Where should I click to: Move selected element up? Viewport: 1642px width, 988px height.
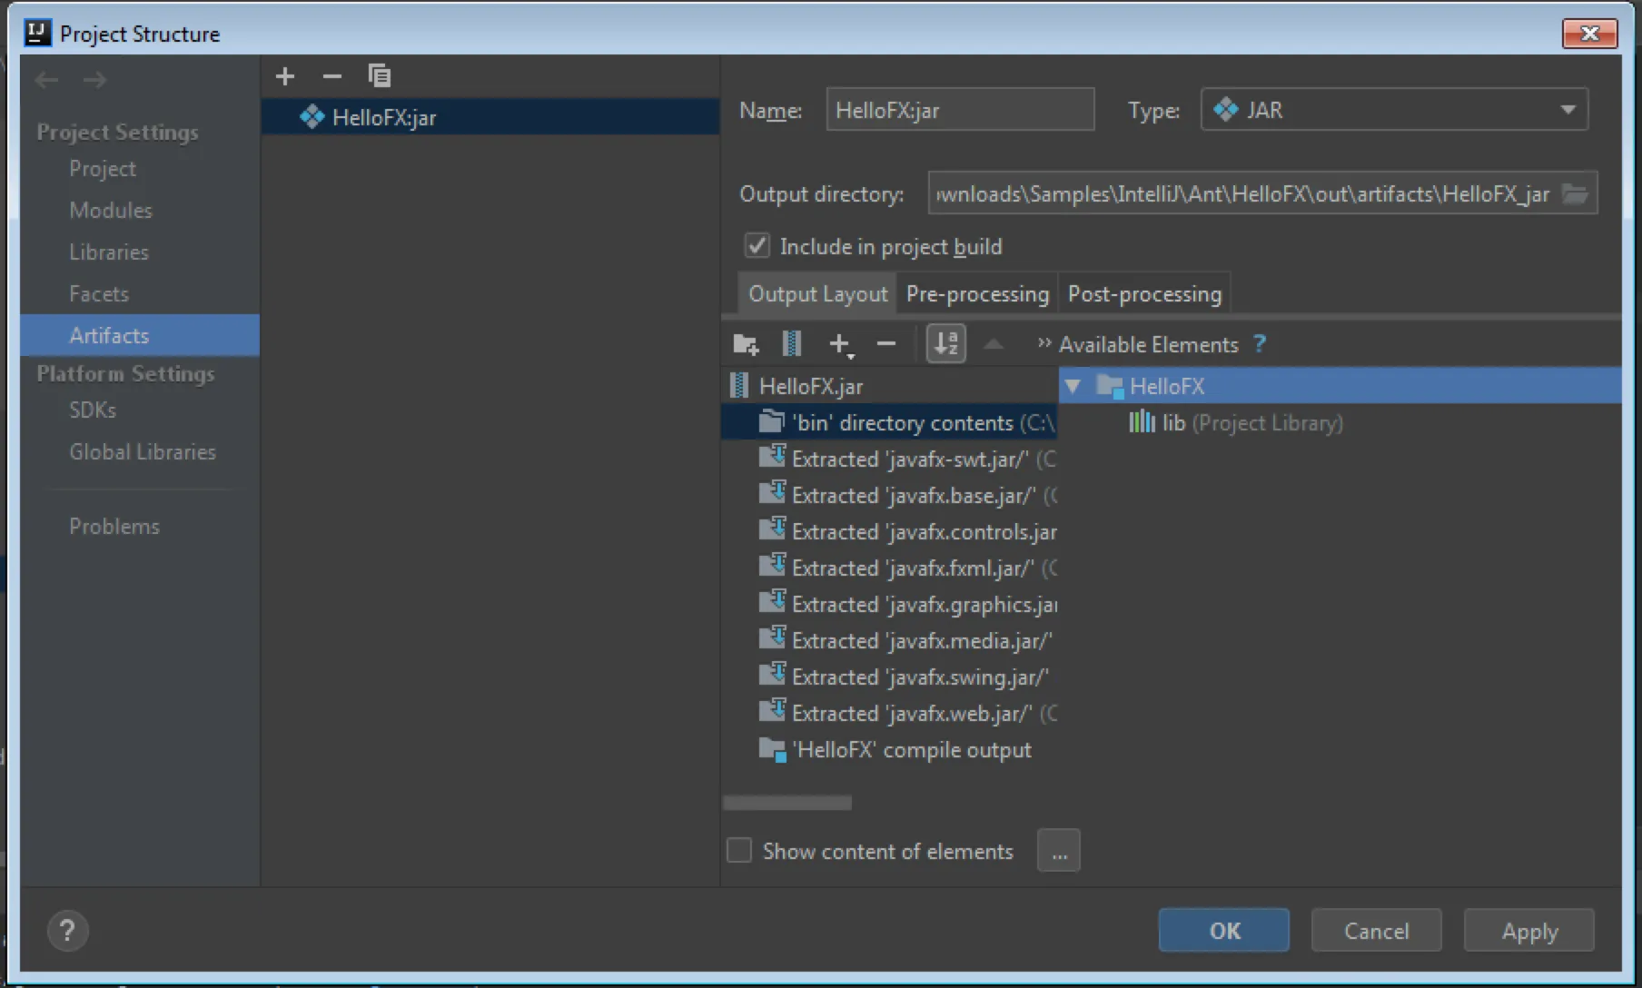tap(994, 344)
